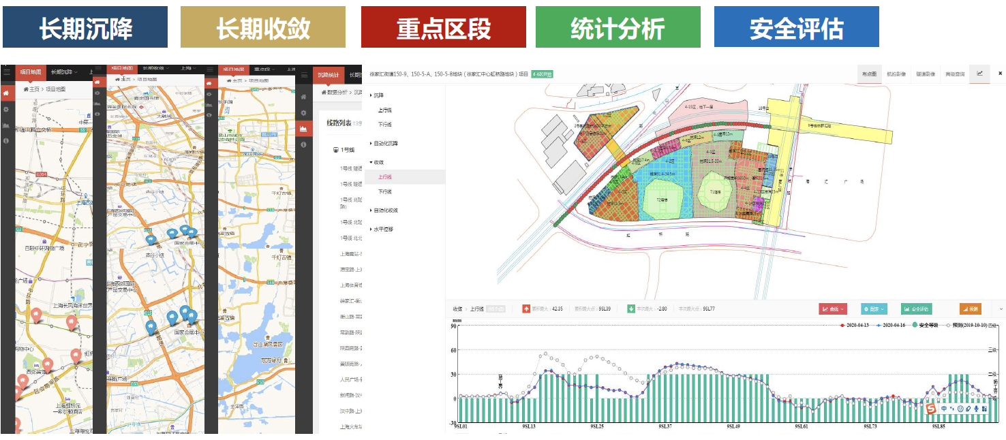Switch to 高级查询 tab
This screenshot has height=440, width=1006.
coord(955,74)
